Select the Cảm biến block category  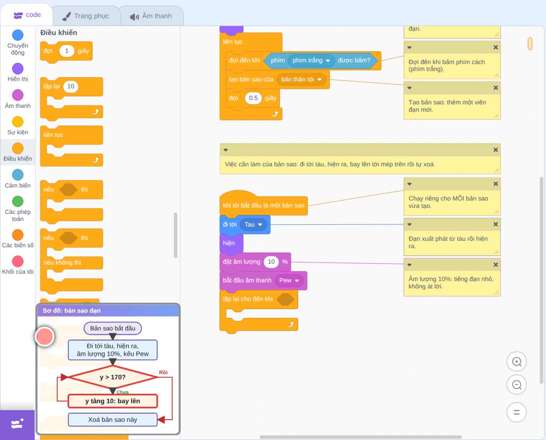click(17, 179)
